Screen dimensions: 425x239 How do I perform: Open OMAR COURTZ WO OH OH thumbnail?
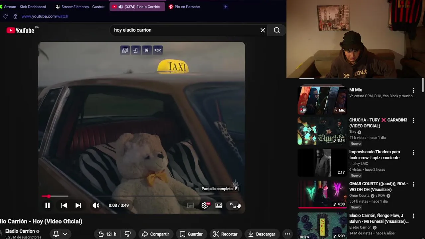(322, 195)
